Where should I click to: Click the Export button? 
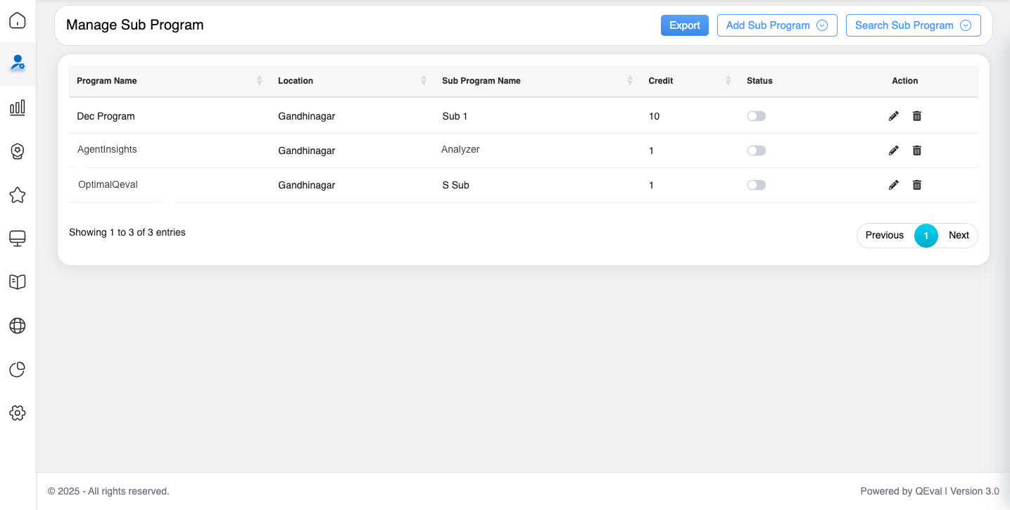[x=684, y=25]
